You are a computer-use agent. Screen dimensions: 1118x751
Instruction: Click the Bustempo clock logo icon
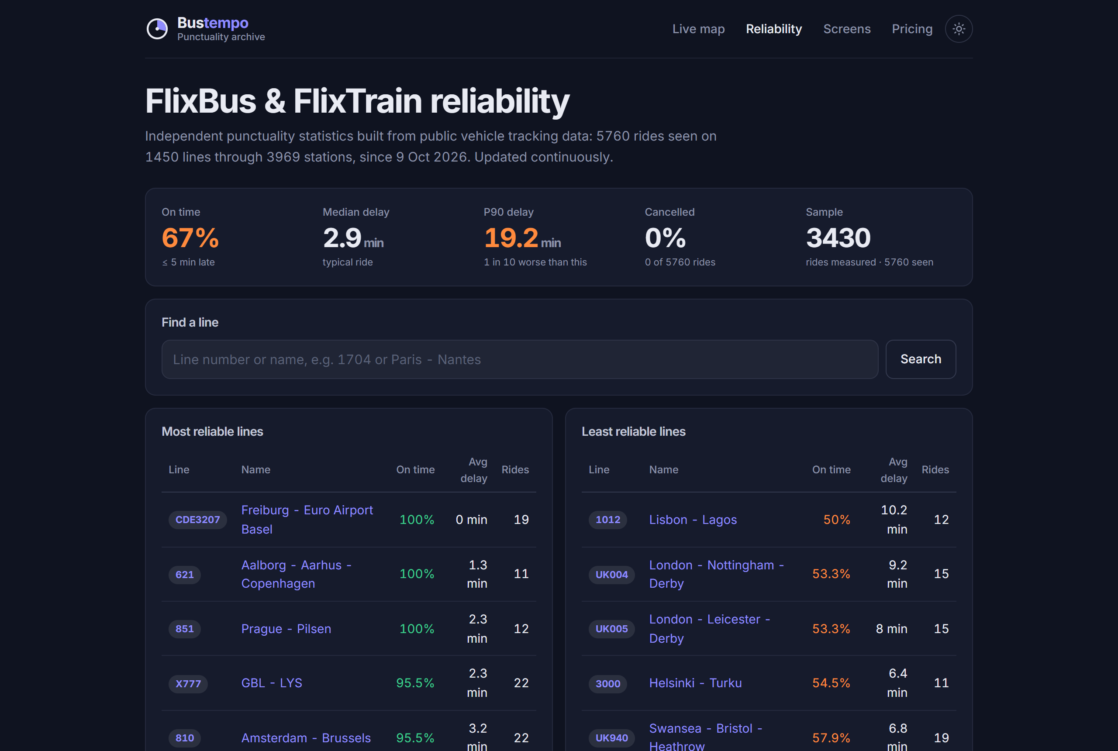tap(157, 29)
